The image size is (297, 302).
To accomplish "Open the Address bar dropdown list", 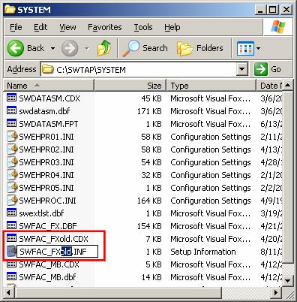I will point(242,69).
